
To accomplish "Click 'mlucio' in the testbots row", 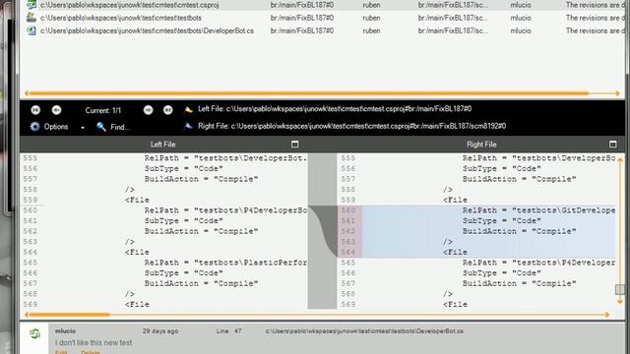I will (x=521, y=18).
